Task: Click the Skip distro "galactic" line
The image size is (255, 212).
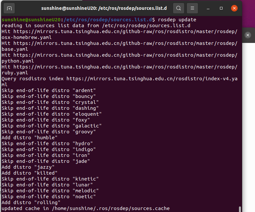Action: [51, 126]
